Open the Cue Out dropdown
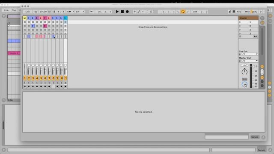Screen dimensions: 274x154 point(248,54)
